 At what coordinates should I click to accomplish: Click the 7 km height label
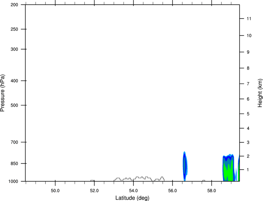[x=248, y=84]
